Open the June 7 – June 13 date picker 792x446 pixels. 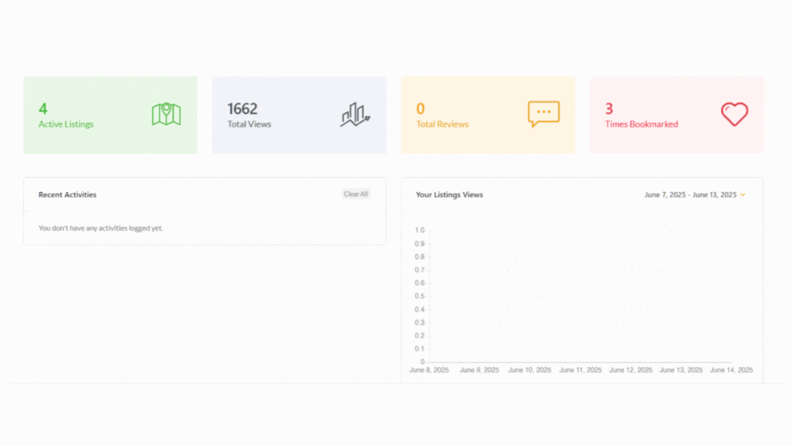pos(690,195)
